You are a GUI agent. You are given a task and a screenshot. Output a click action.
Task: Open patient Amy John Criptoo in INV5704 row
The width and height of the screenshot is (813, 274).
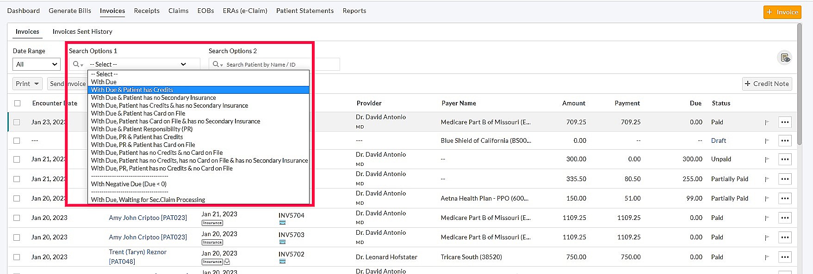pos(148,218)
